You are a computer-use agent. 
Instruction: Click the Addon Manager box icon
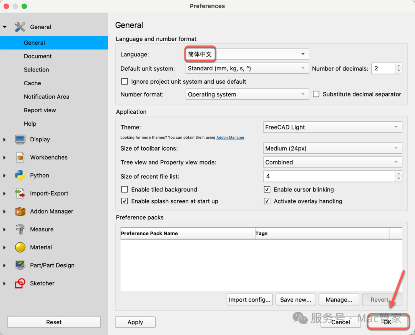point(20,212)
